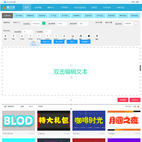
Task: Apply strikethrough with the struck-A icon
Action: 30,36
